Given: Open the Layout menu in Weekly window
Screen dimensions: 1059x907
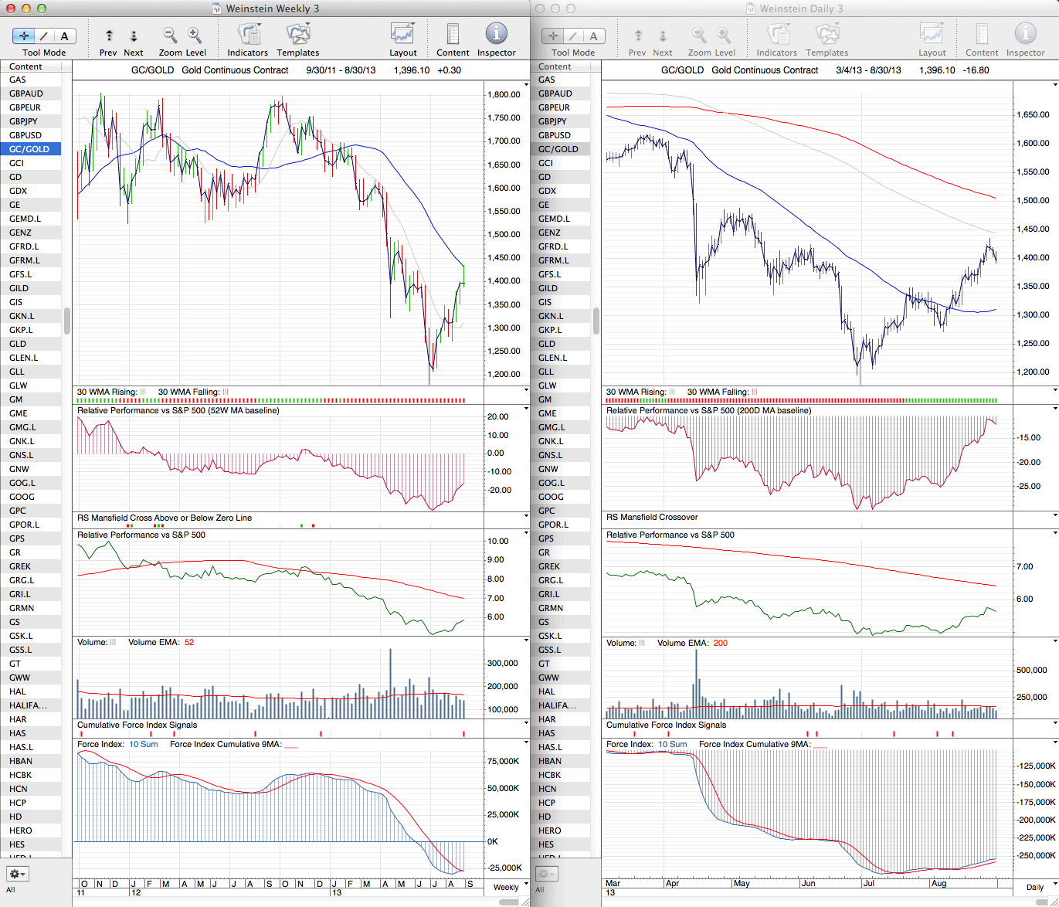Looking at the screenshot, I should coord(402,34).
